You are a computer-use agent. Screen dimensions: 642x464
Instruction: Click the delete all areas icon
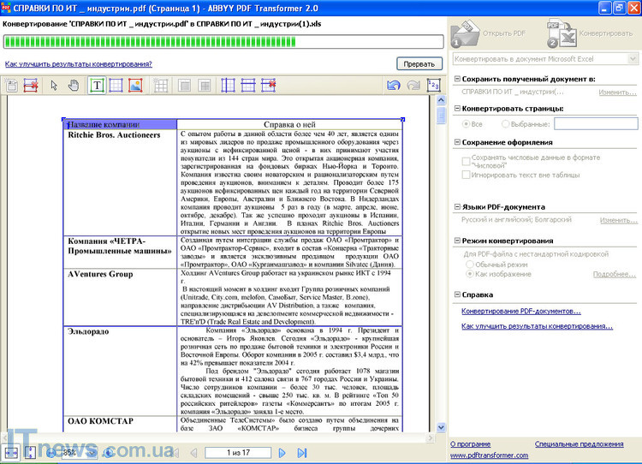(31, 86)
